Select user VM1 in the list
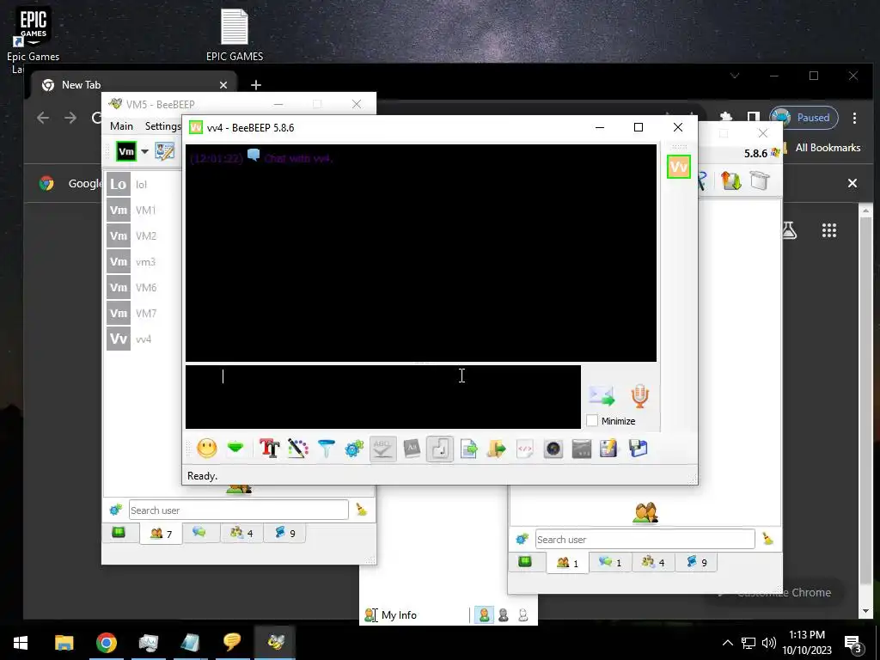 pyautogui.click(x=142, y=210)
